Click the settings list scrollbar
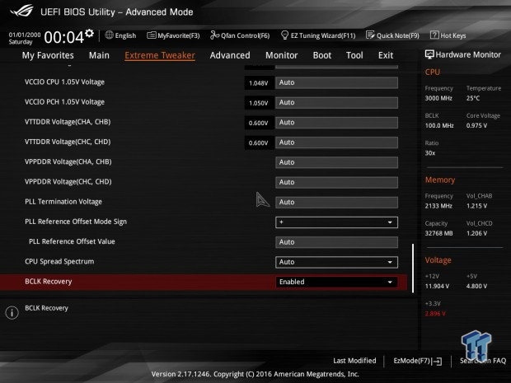511x383 pixels. pos(413,268)
